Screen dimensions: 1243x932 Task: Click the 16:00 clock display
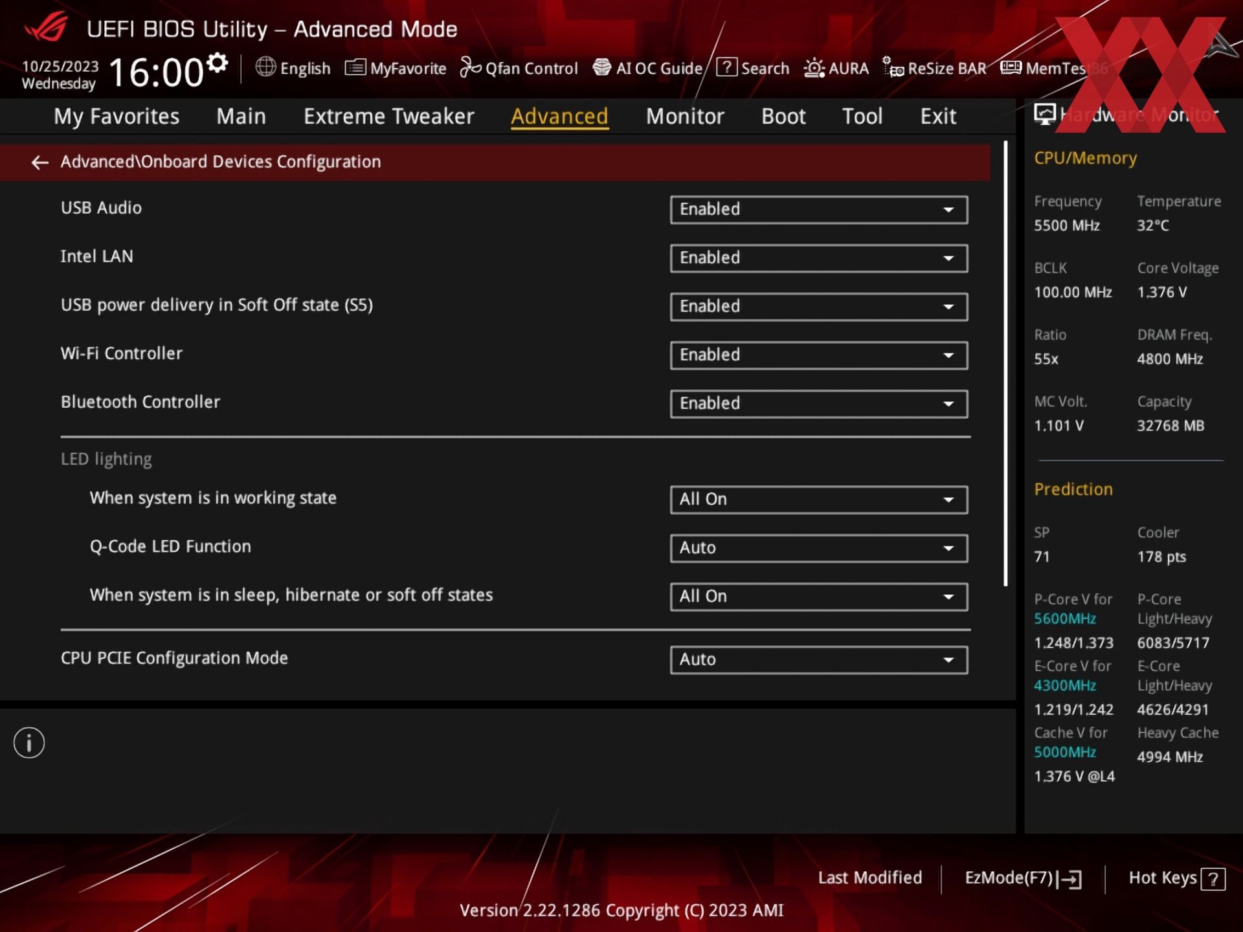(x=156, y=72)
